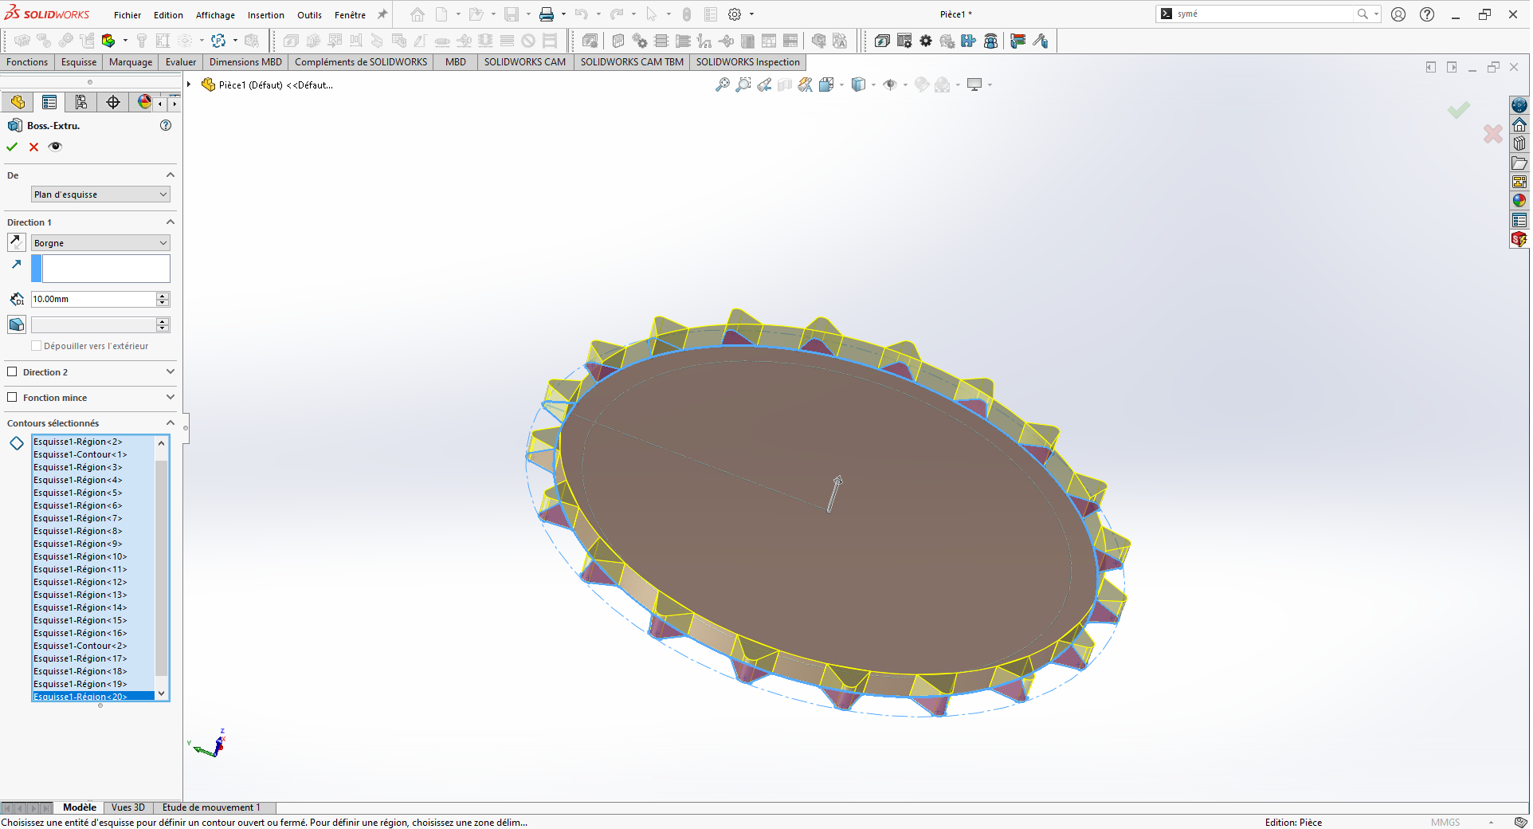Collapse the Contours sélectionnés section
The image size is (1533, 829).
coord(169,422)
